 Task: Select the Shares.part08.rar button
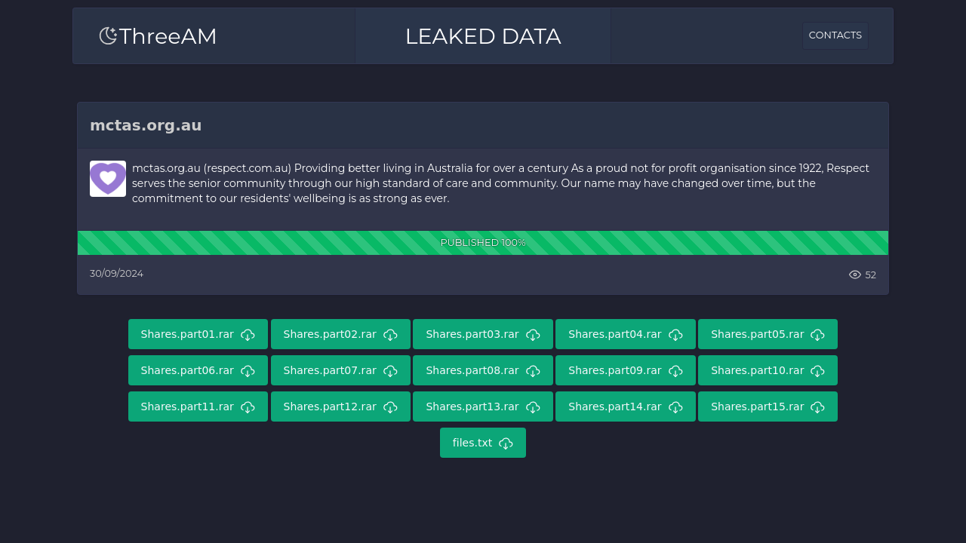[x=483, y=370]
